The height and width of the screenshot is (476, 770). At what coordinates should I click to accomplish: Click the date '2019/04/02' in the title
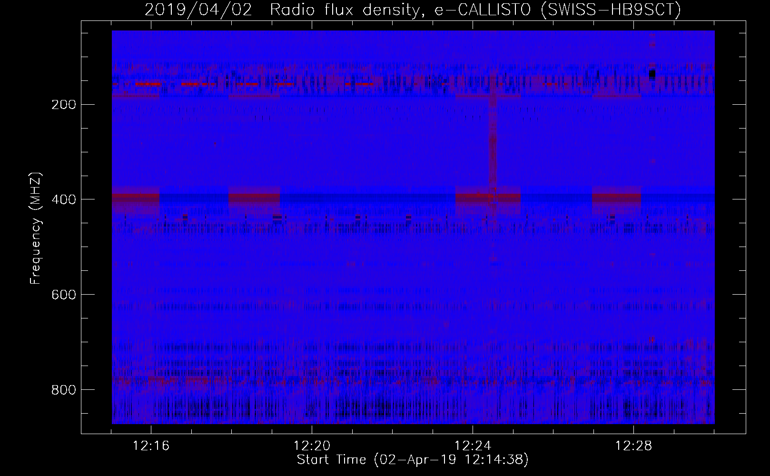click(x=198, y=10)
